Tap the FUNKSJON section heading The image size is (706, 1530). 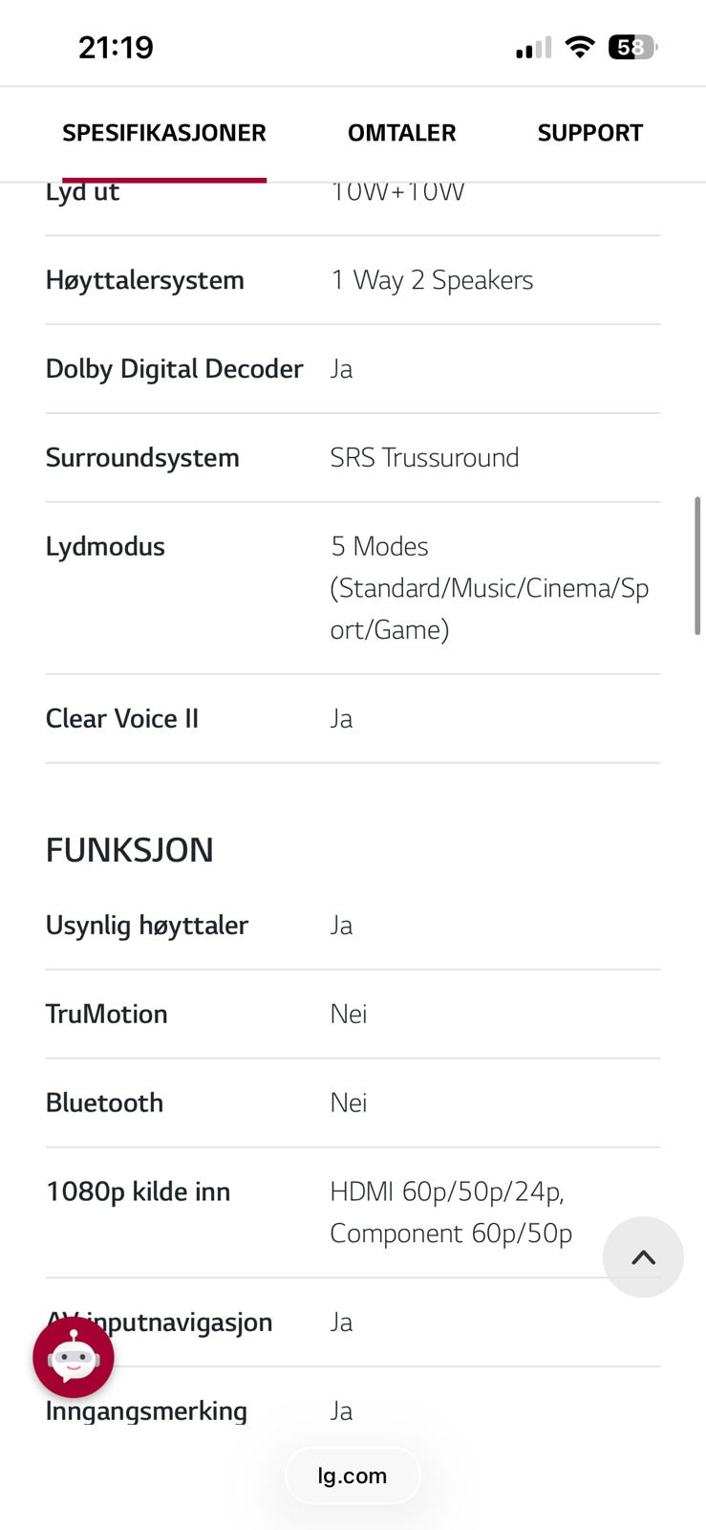point(130,850)
